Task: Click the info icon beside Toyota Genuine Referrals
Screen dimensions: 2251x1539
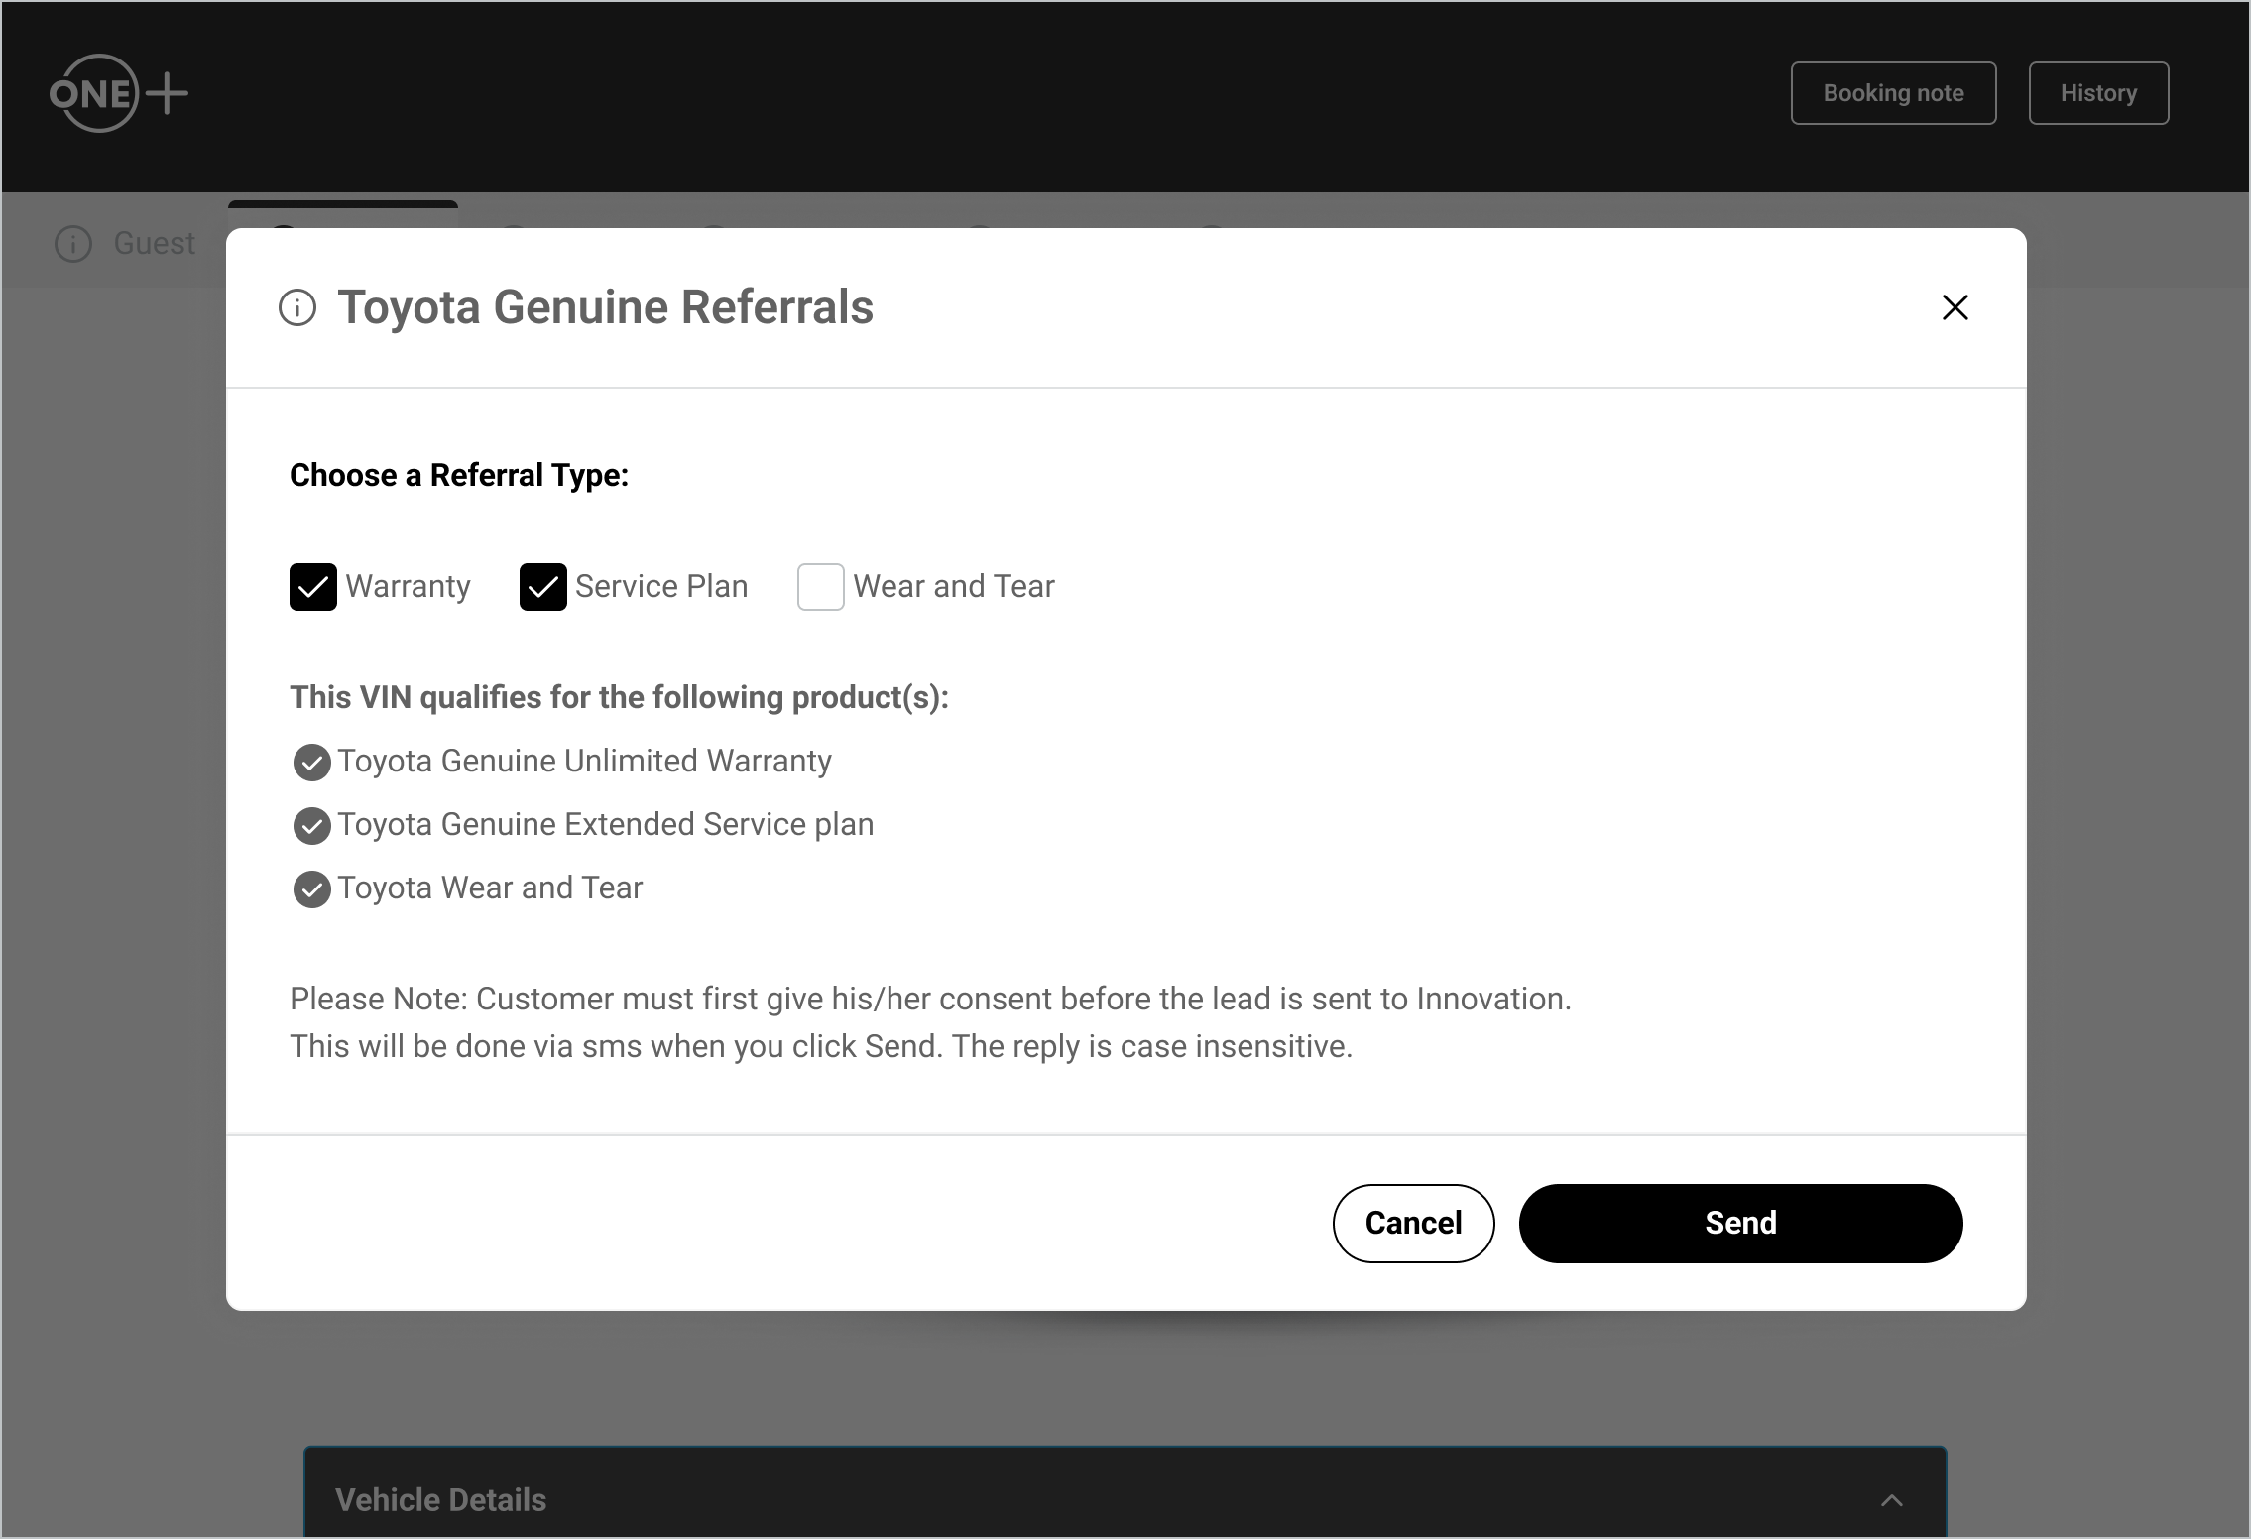Action: 297,307
